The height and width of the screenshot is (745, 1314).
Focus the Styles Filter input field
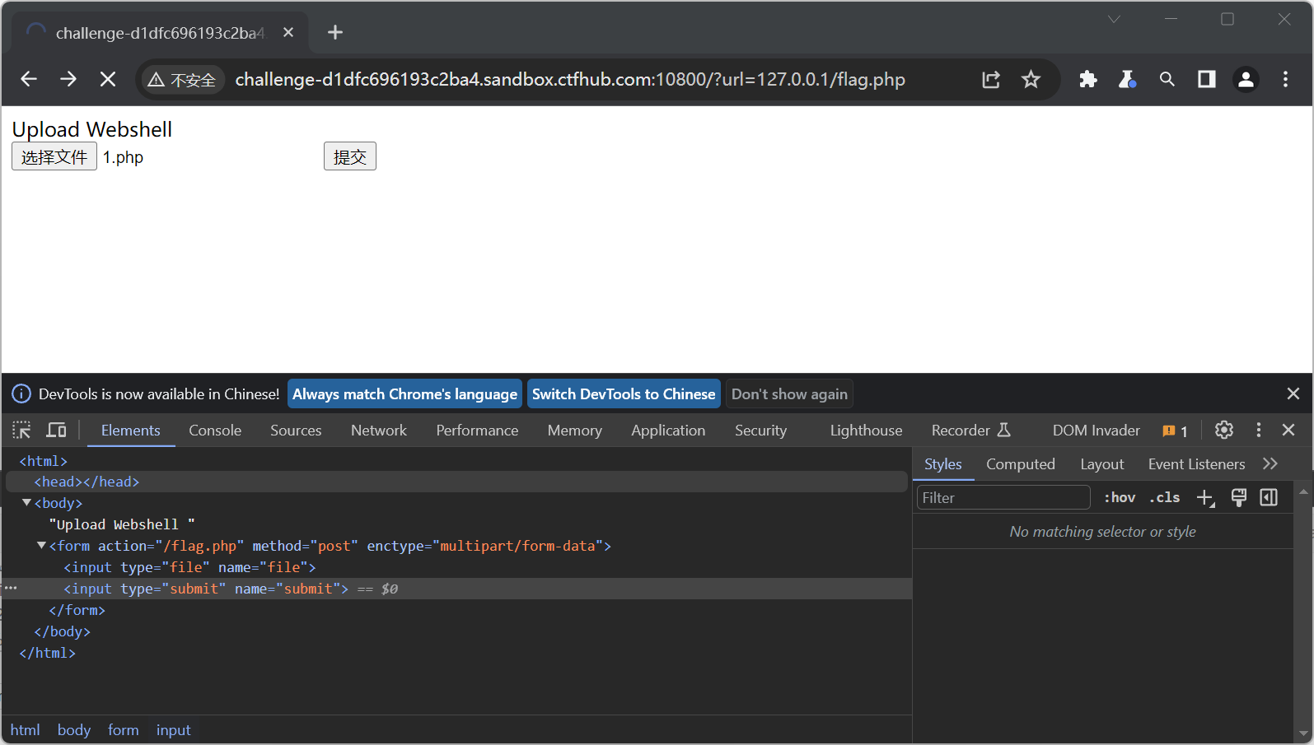(1003, 497)
